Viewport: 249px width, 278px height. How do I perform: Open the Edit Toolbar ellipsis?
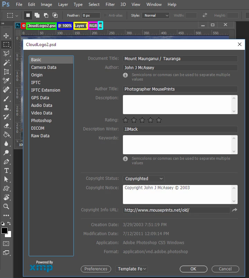point(6,215)
